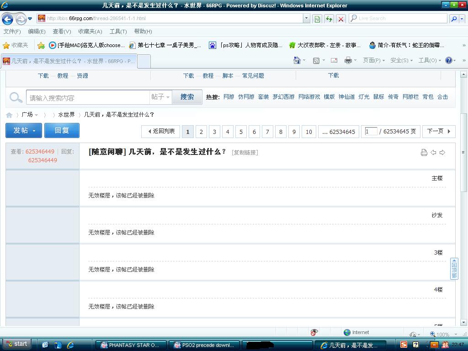Expand the address bar history dropdown
Viewport: 468px width, 351px height.
click(306, 18)
